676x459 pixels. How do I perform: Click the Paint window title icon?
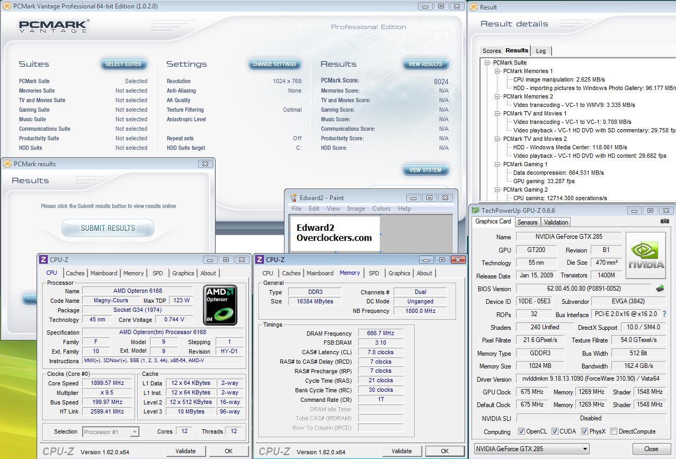293,197
